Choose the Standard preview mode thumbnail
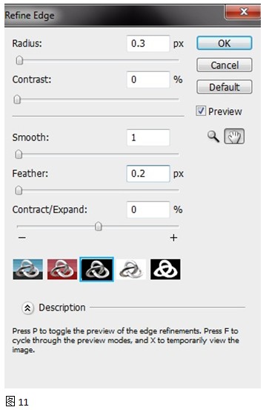This screenshot has width=269, height=410. (27, 270)
